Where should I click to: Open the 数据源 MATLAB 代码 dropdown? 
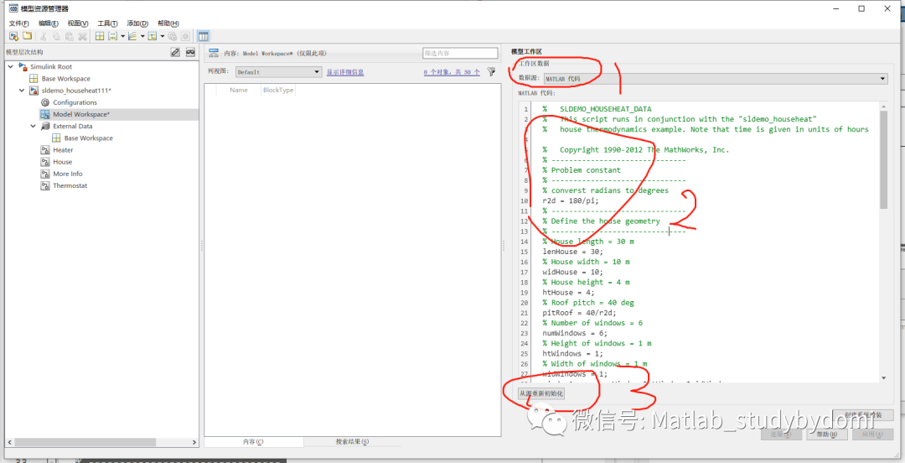tap(716, 79)
